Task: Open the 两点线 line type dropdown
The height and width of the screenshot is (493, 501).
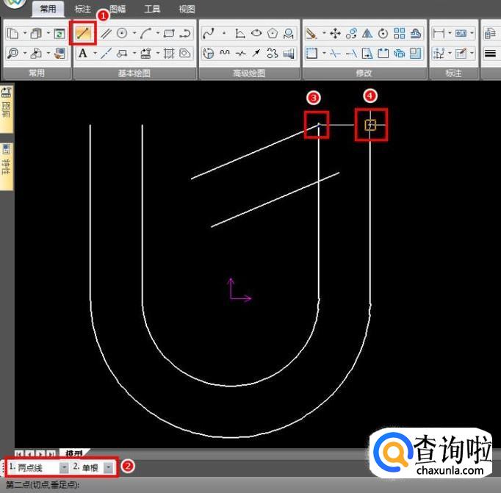Action: (64, 467)
